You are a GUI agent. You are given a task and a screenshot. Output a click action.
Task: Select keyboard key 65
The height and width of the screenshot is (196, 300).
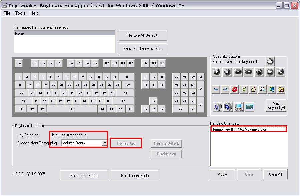130,109
